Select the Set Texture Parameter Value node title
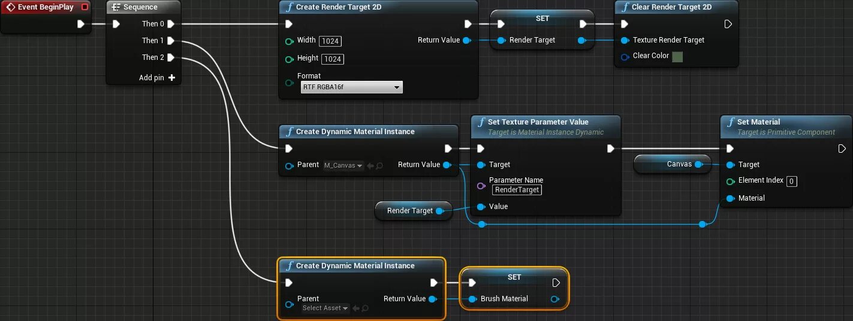 pos(538,122)
